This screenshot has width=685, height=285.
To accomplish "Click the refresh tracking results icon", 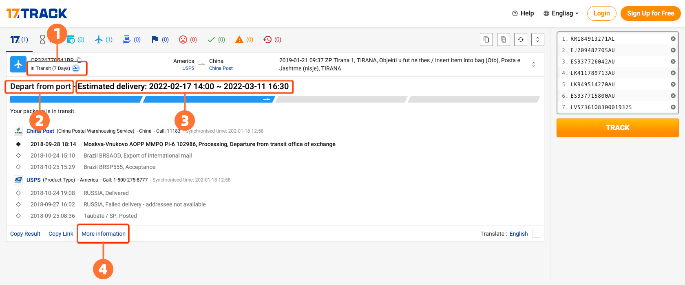I will 521,39.
